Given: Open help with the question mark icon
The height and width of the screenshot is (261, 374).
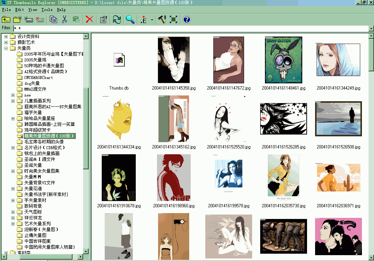Looking at the screenshot, I should pos(187,19).
